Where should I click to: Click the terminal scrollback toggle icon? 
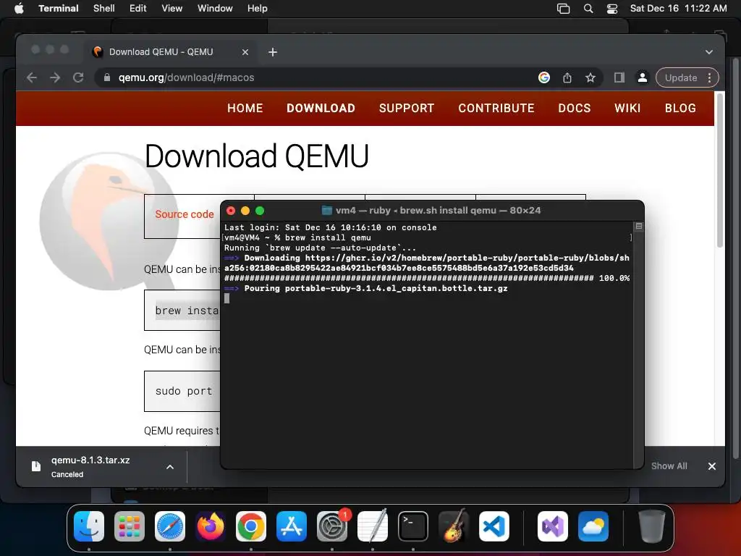(638, 227)
